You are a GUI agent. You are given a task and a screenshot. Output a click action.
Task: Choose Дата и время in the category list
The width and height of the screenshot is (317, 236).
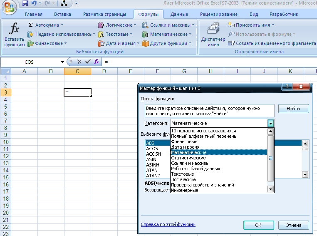pos(219,147)
